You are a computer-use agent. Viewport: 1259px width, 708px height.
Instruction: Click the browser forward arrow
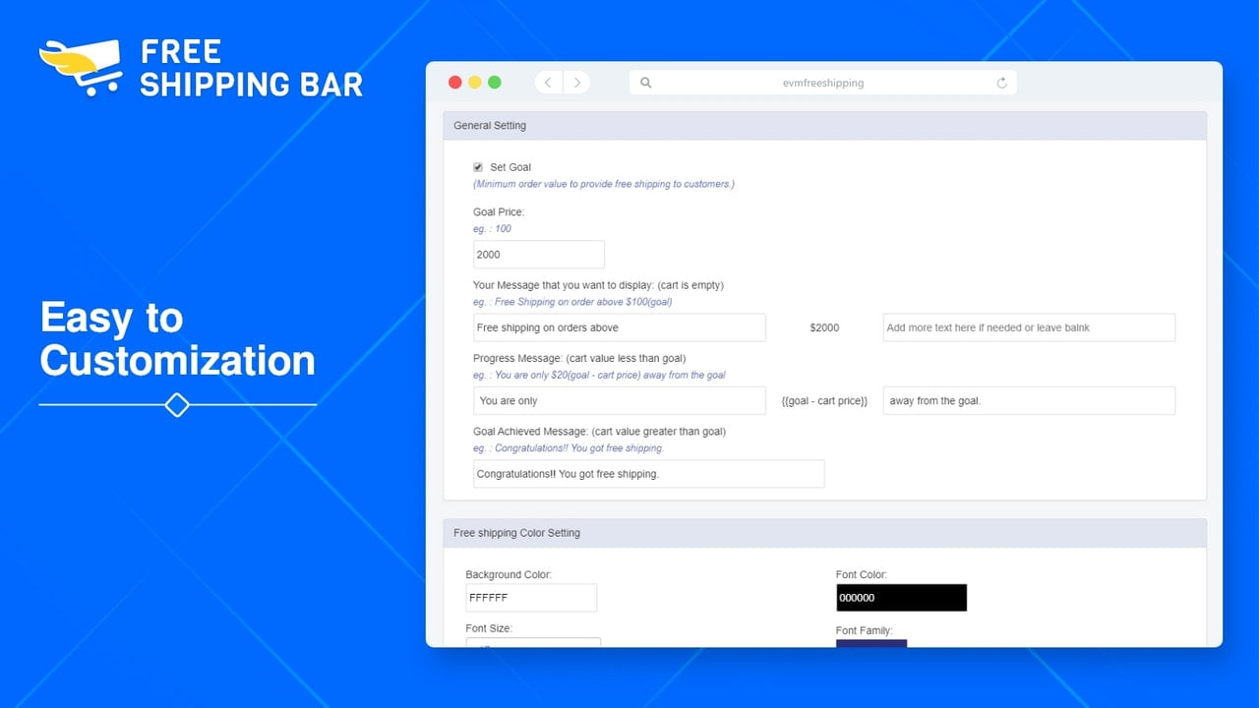(x=576, y=83)
